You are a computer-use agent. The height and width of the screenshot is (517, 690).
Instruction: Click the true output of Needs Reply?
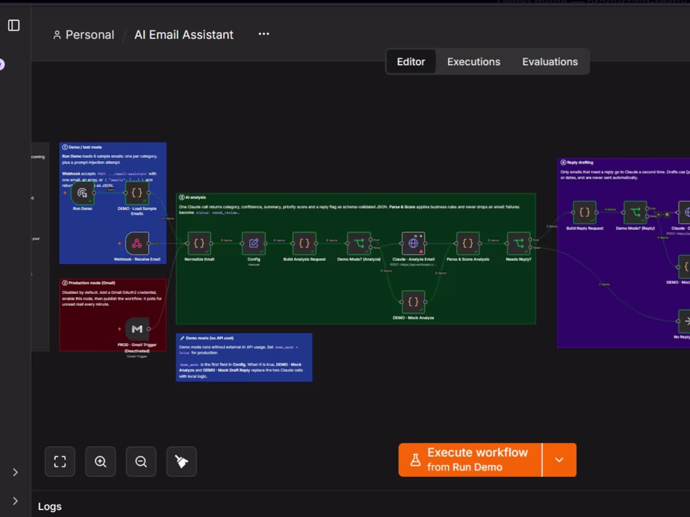[x=530, y=239]
